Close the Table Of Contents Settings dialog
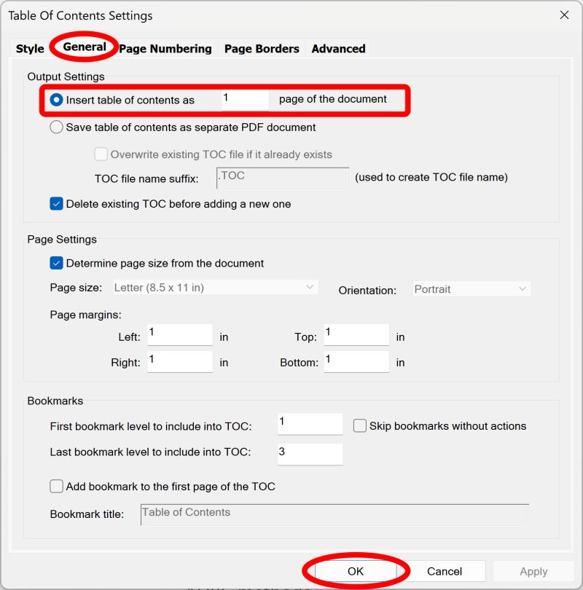Viewport: 583px width, 590px height. pyautogui.click(x=564, y=15)
